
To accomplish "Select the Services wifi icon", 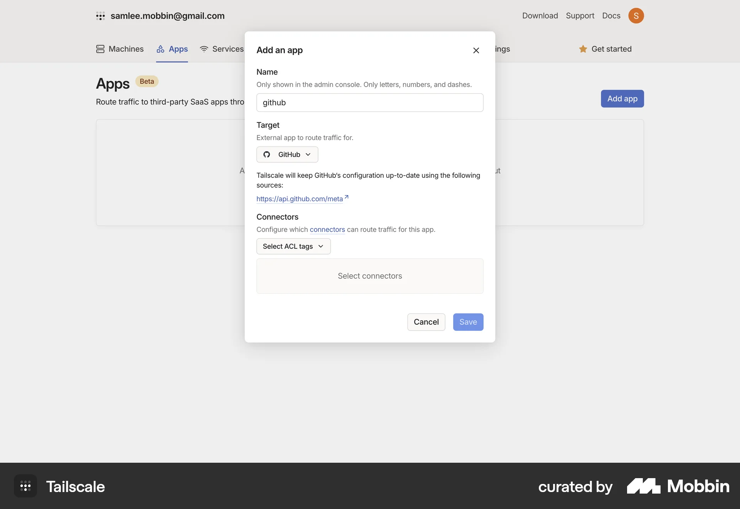I will [x=204, y=49].
